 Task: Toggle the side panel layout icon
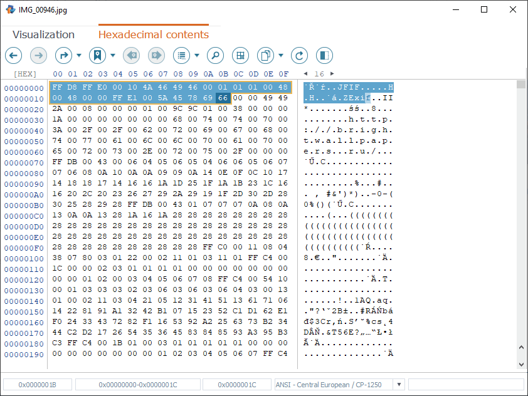tap(324, 55)
